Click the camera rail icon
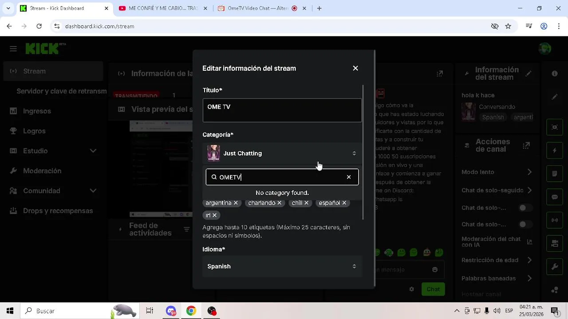This screenshot has height=319, width=568. (555, 243)
